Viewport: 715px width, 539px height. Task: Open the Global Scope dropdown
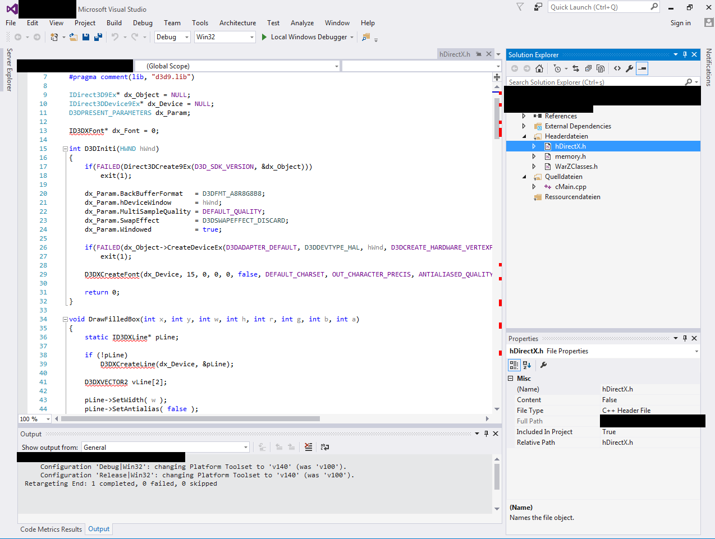[x=238, y=66]
